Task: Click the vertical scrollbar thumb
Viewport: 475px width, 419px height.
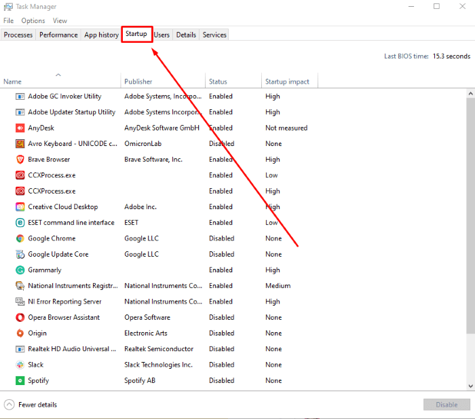Action: pyautogui.click(x=470, y=216)
